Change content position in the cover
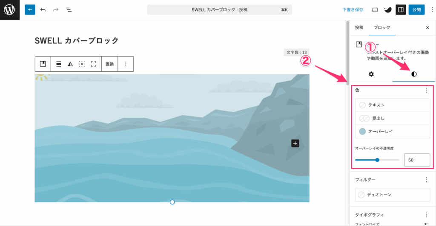Image resolution: width=436 pixels, height=226 pixels. point(82,64)
